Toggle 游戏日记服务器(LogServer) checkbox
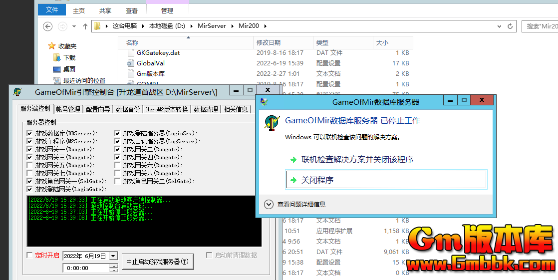This screenshot has height=280, width=558. pyautogui.click(x=117, y=141)
